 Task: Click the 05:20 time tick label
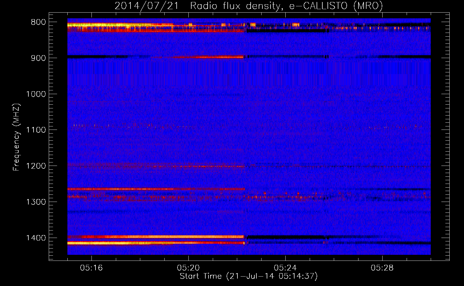point(188,268)
